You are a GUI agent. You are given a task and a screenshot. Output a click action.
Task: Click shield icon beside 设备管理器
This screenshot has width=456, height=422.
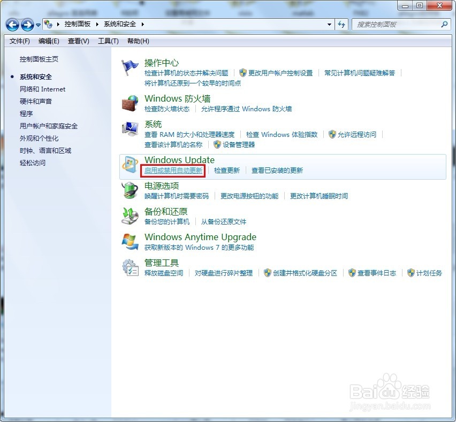coord(217,144)
